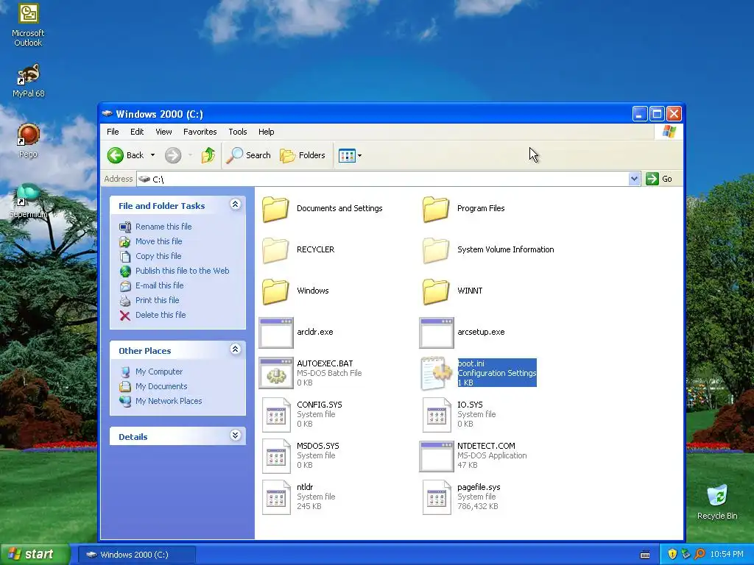Click E-mail this file

coord(159,285)
